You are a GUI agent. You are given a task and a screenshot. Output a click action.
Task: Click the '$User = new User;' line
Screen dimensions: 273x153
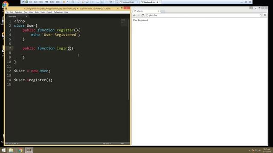tap(32, 71)
